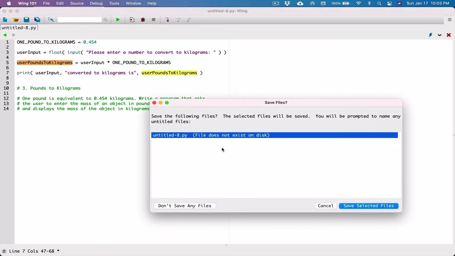Open a file with the folder icon
The image size is (455, 256).
pos(16,20)
